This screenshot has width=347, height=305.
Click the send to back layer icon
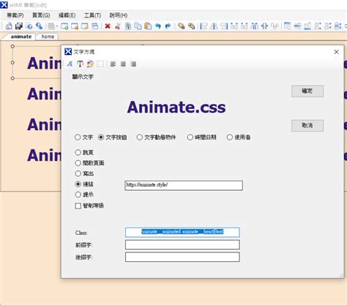192,26
